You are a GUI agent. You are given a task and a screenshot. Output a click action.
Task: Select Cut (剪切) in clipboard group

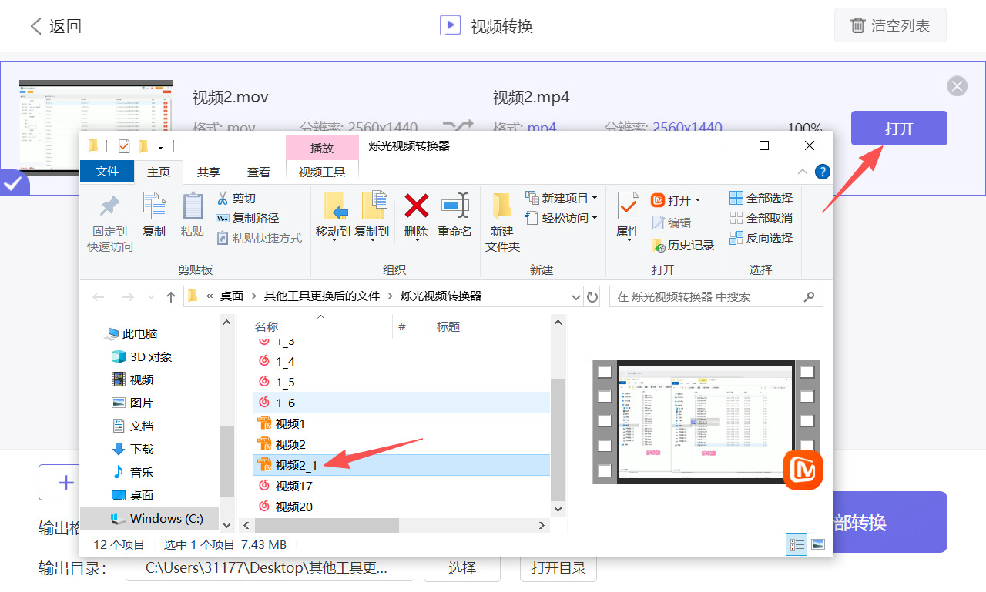pyautogui.click(x=236, y=198)
